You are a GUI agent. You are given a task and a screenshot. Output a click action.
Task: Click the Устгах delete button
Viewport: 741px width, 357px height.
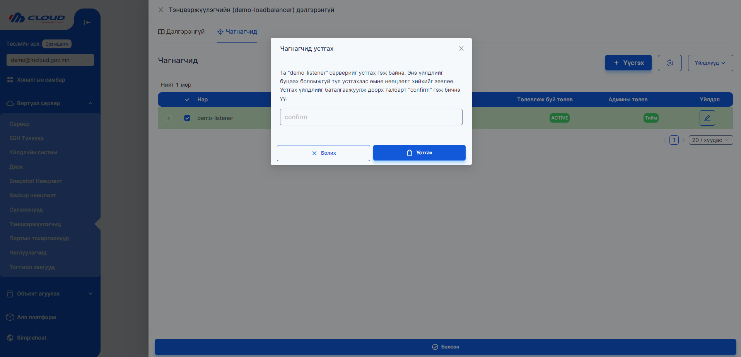pyautogui.click(x=419, y=153)
